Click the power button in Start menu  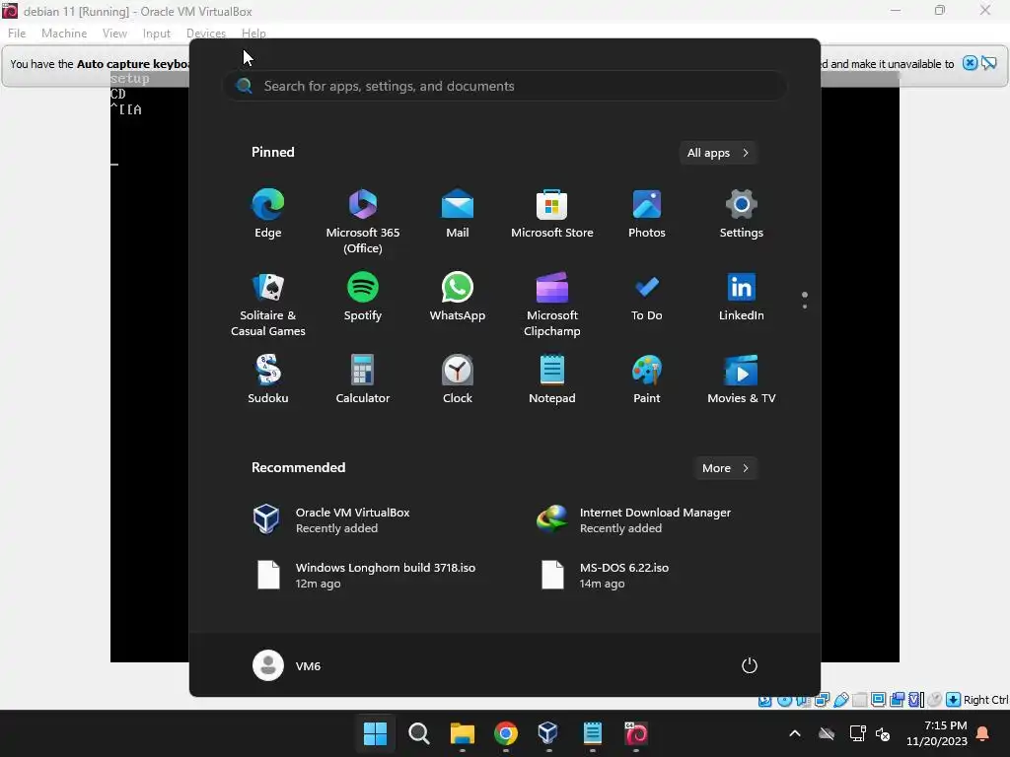tap(750, 665)
